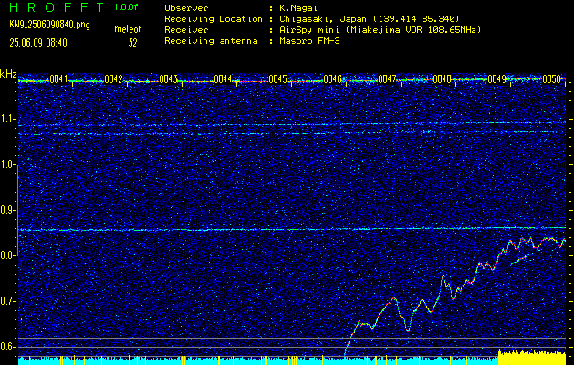This screenshot has height=365, width=574.
Task: Click version label 1.00f
Action: click(x=126, y=7)
